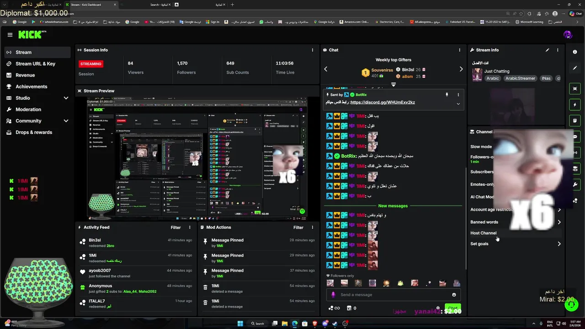Expand the Community sidebar section

66,121
